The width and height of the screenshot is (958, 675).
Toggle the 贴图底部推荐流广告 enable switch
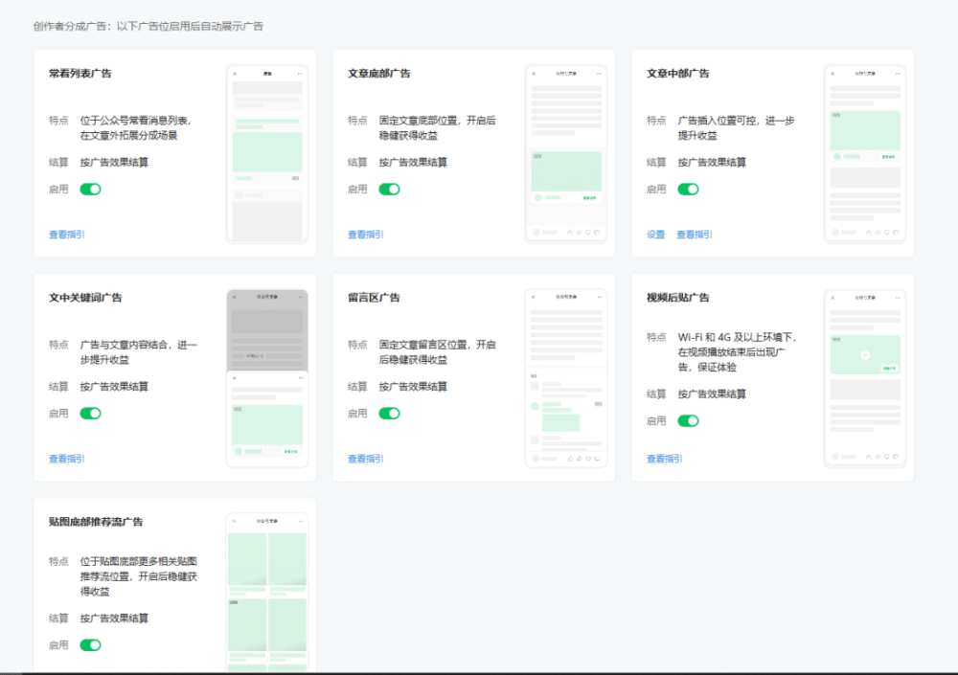point(90,645)
